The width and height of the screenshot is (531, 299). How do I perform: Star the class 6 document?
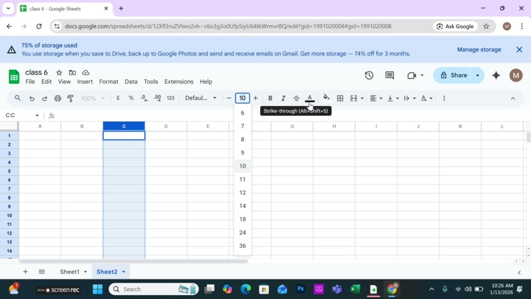click(59, 72)
